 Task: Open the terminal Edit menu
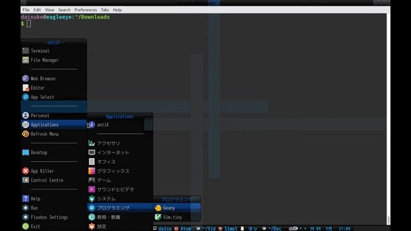point(37,10)
